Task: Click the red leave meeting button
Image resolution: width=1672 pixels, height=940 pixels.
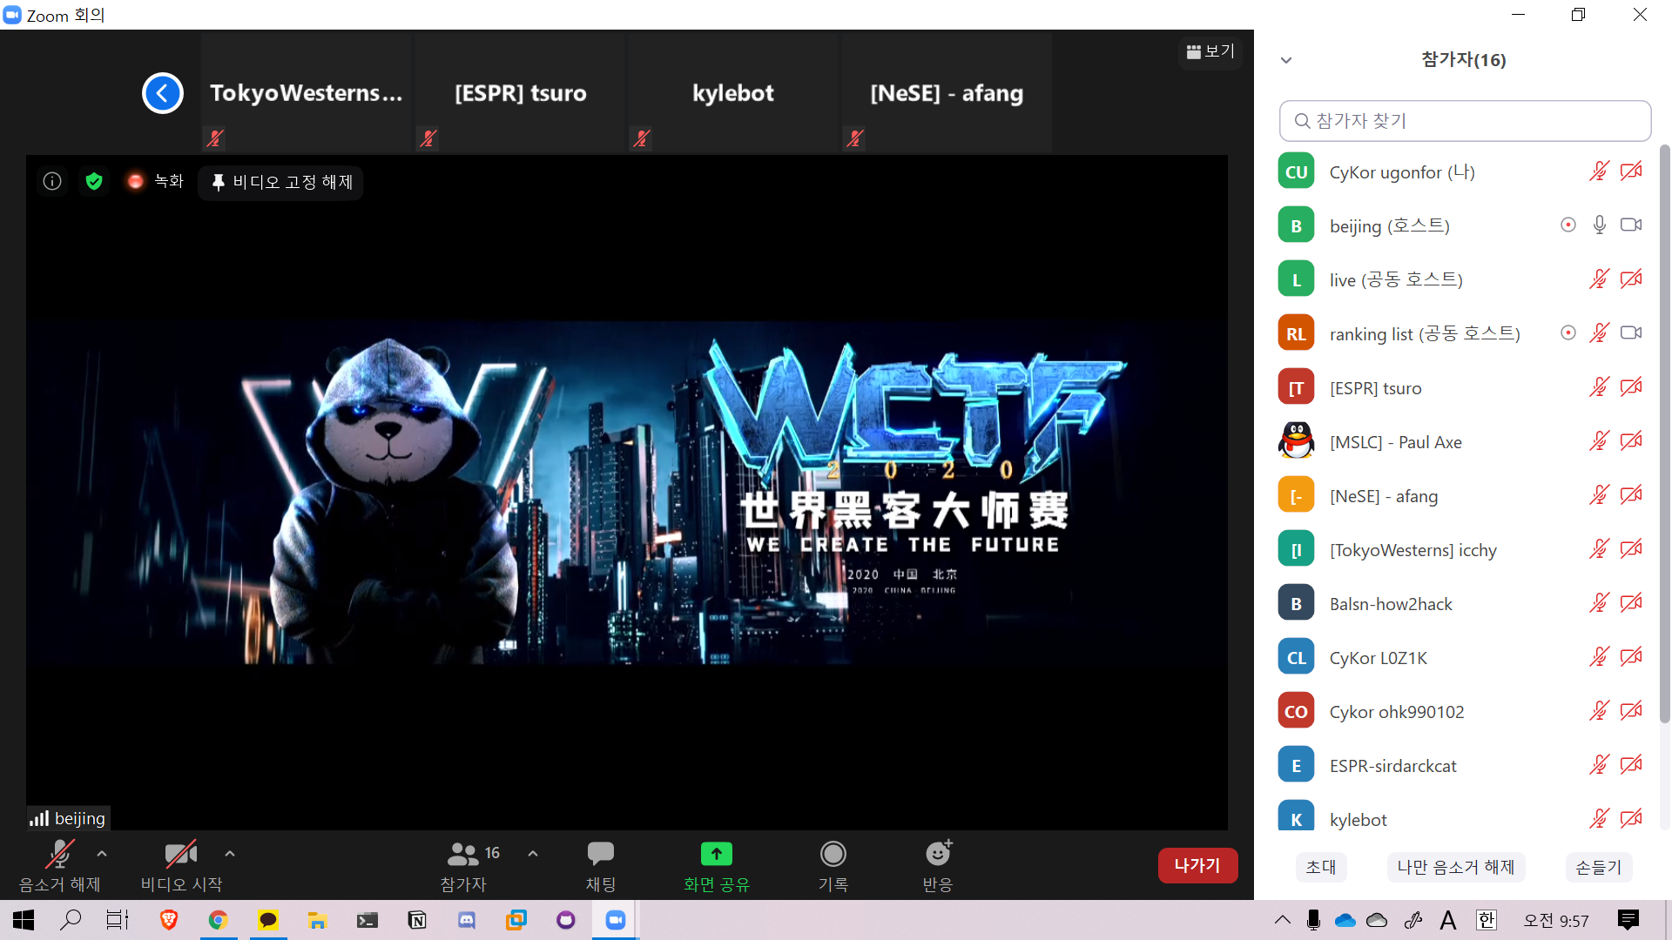Action: click(x=1197, y=865)
